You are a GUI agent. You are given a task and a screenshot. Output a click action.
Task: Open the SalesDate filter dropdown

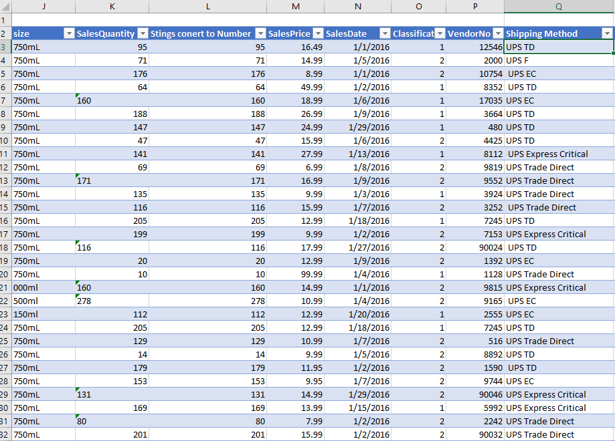385,33
